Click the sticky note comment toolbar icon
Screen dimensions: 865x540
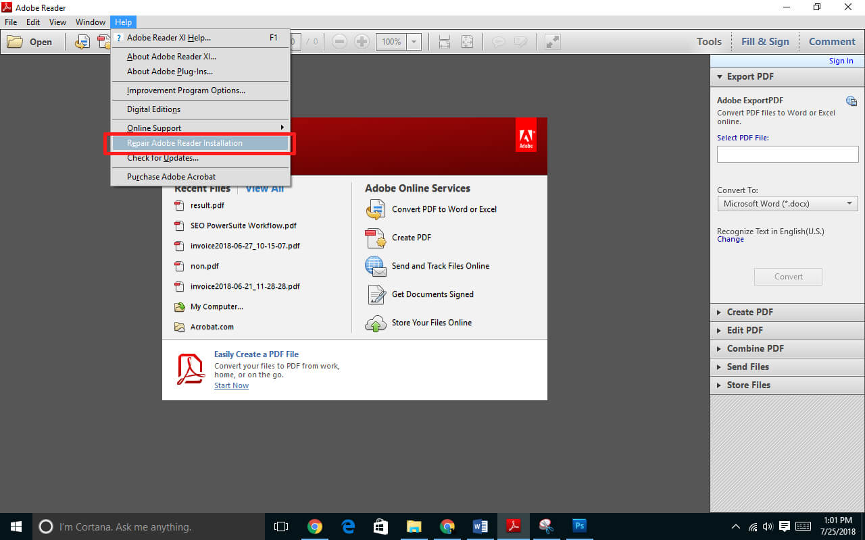499,42
